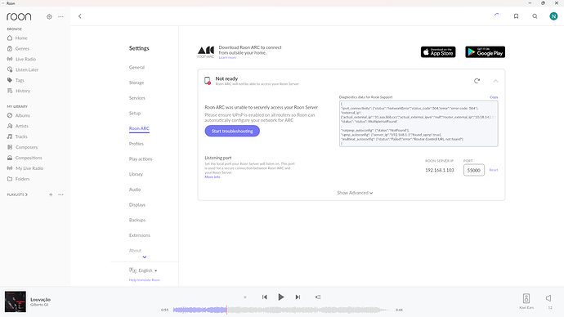
Task: Skip to next track
Action: tap(298, 297)
